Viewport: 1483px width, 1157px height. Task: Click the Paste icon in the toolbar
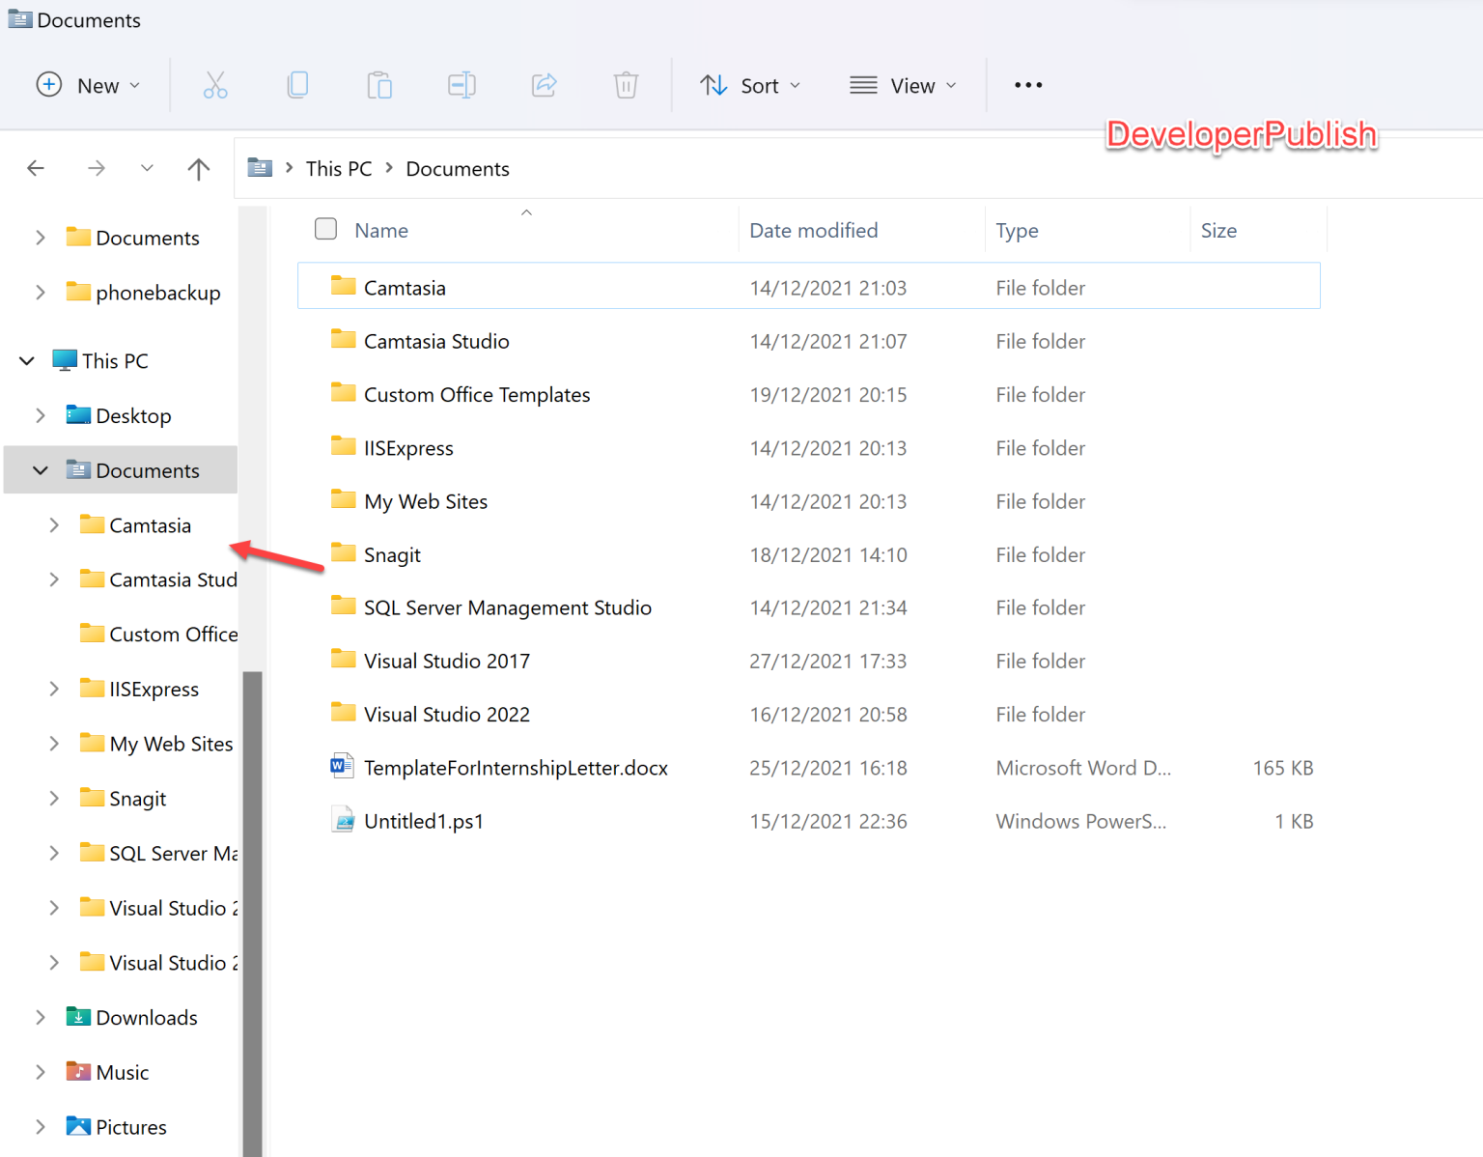pyautogui.click(x=379, y=85)
